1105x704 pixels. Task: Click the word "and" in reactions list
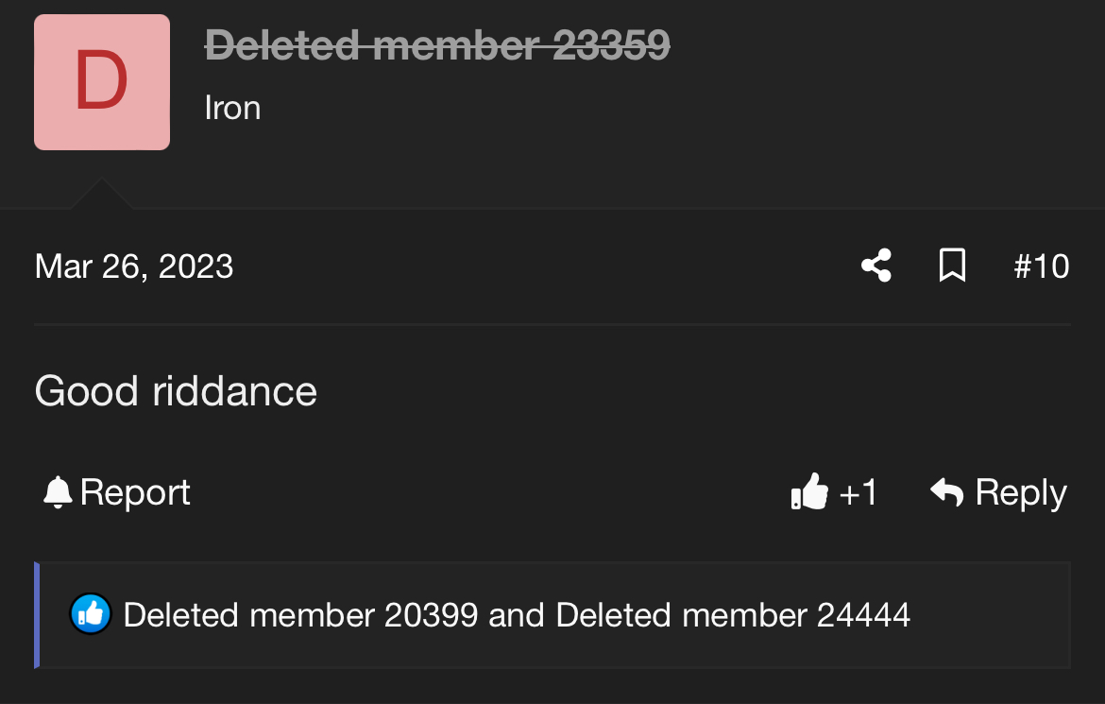tap(517, 615)
